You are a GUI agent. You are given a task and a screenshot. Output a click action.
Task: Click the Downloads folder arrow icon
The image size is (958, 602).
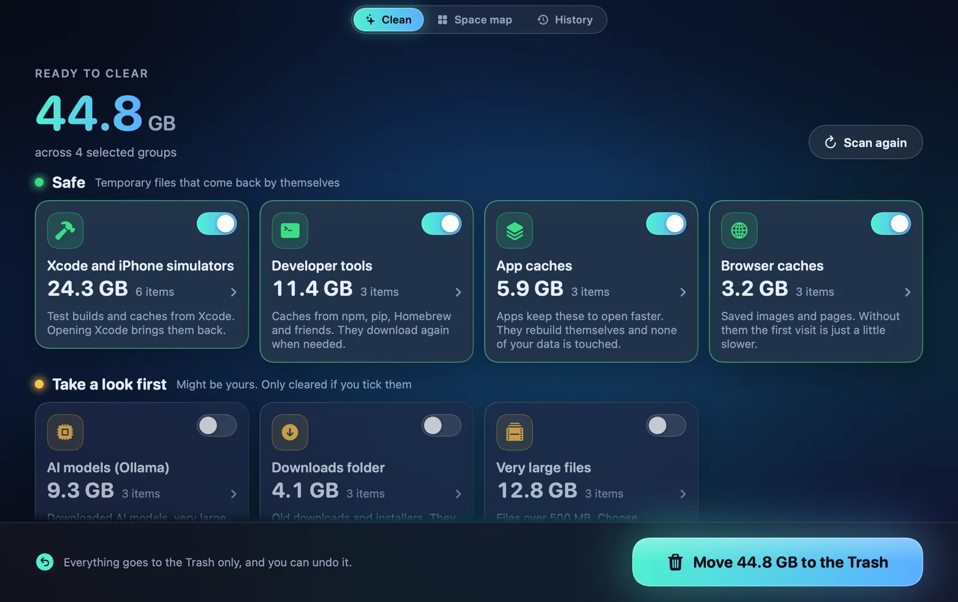290,432
